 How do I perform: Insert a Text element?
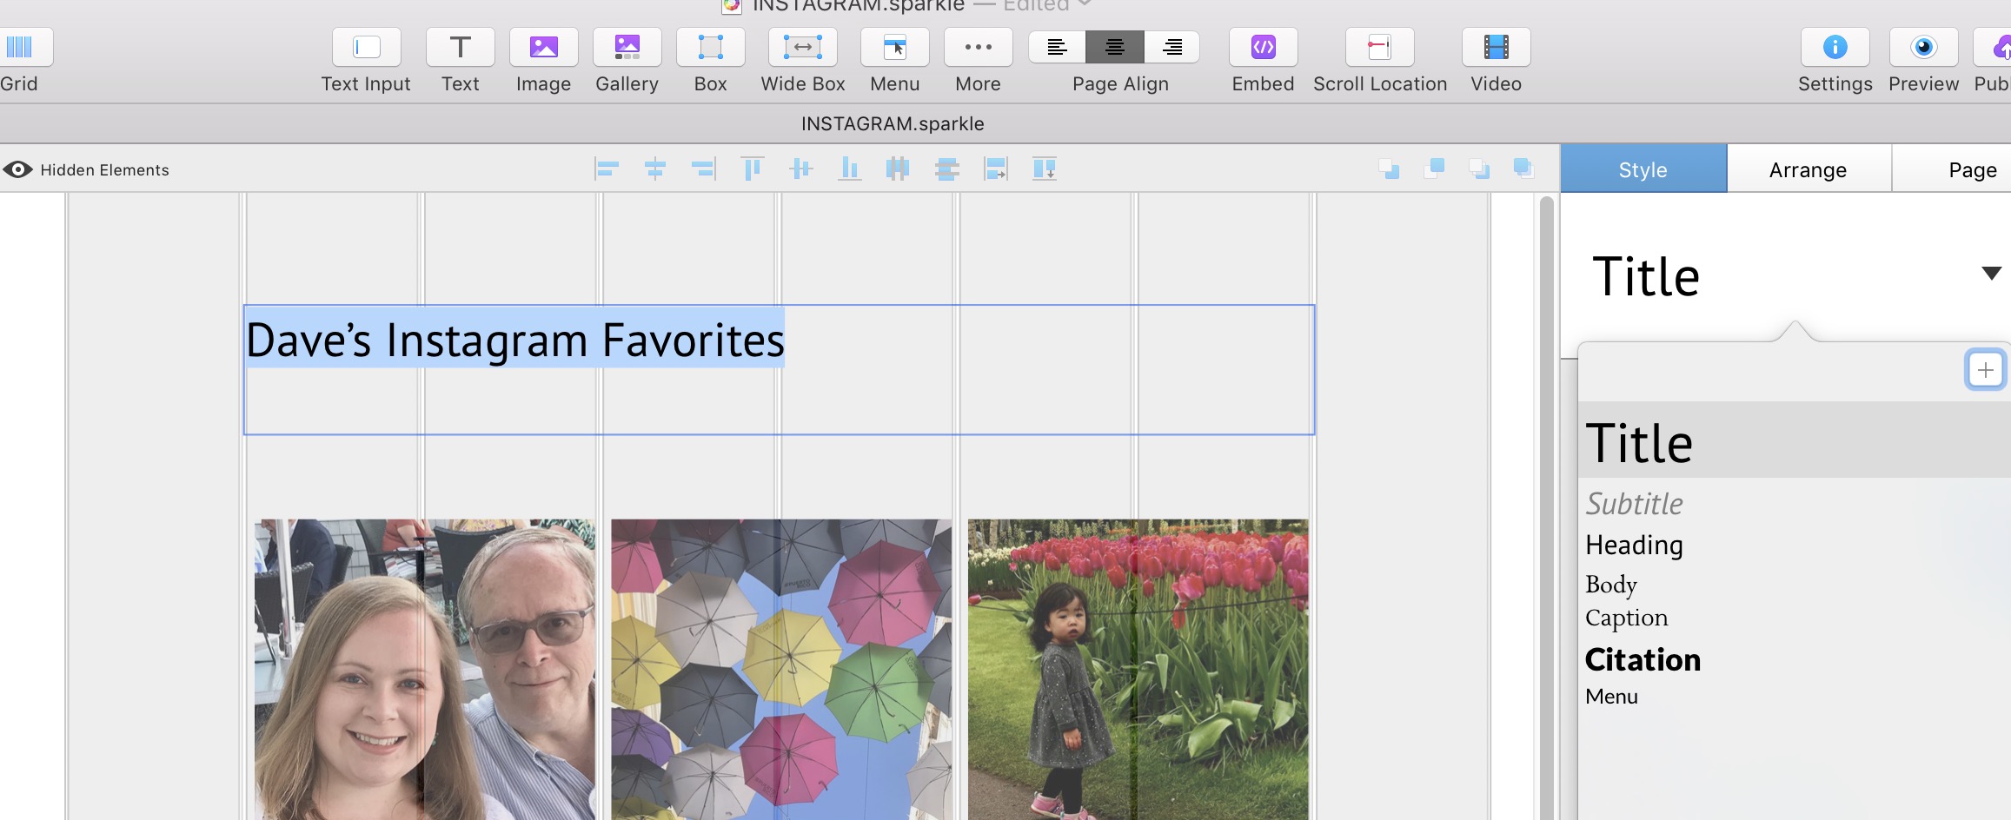pos(460,47)
